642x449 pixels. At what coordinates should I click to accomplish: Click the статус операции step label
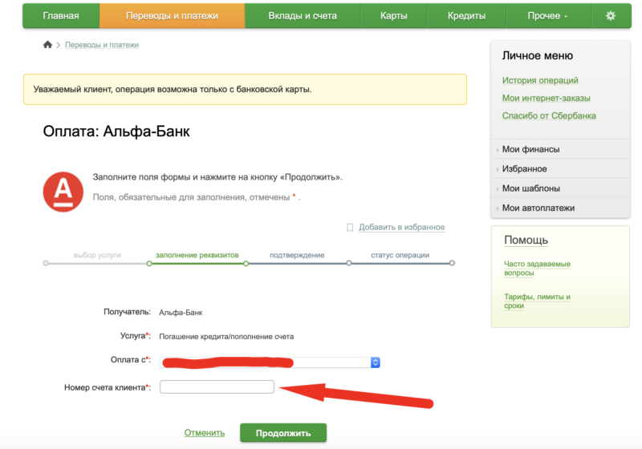point(400,255)
